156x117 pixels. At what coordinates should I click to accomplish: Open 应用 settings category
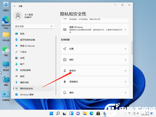pyautogui.click(x=34, y=58)
